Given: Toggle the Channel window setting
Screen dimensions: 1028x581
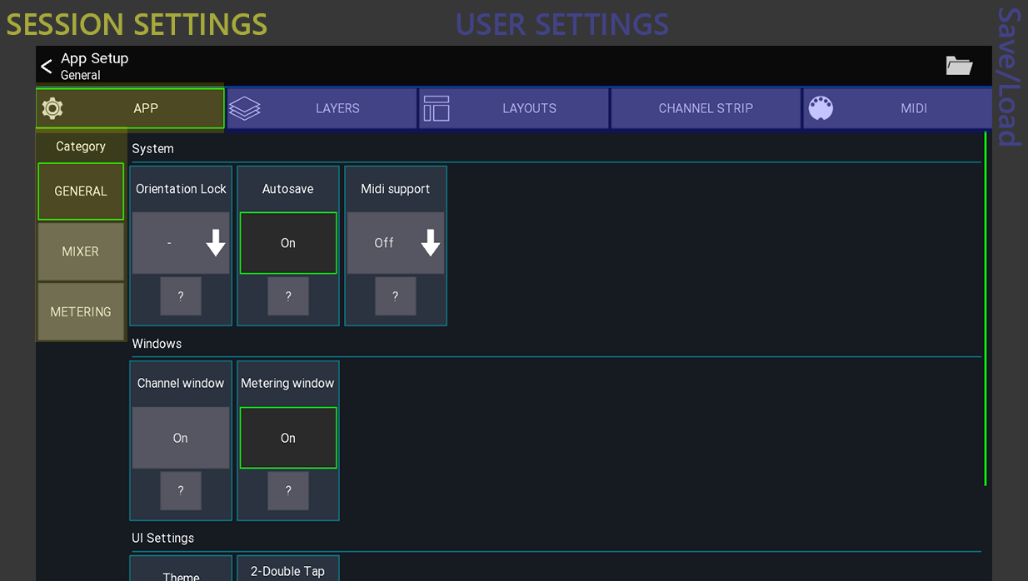Looking at the screenshot, I should click(181, 438).
